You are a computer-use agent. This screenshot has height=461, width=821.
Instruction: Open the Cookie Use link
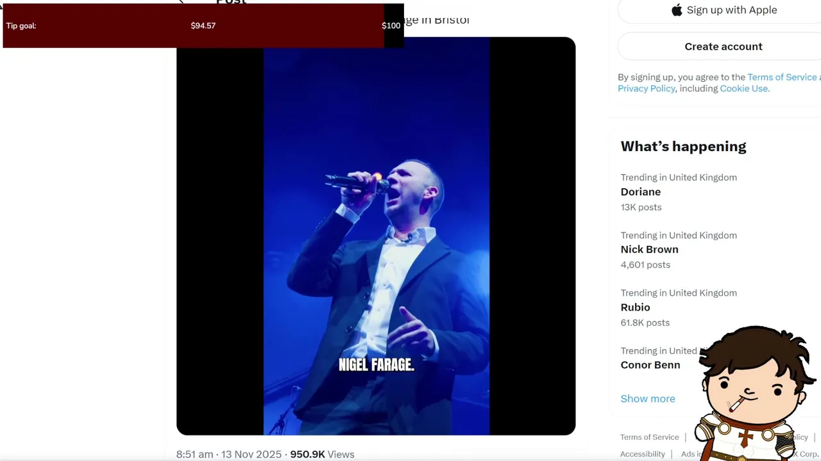pos(743,88)
